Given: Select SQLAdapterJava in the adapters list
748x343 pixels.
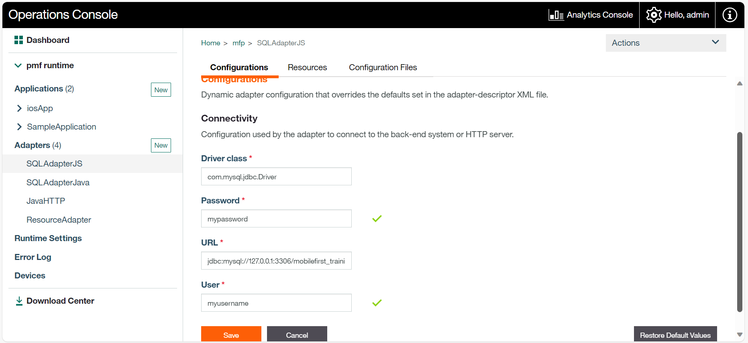Looking at the screenshot, I should tap(58, 183).
